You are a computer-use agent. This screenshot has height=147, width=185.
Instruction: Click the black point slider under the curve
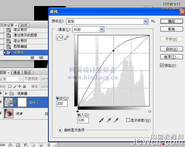coord(77,111)
